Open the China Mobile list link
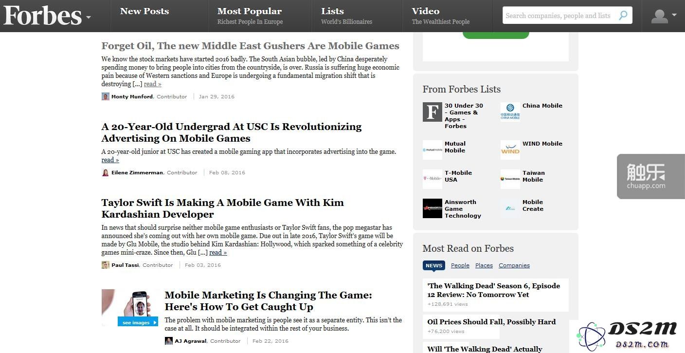The image size is (685, 353). [542, 106]
